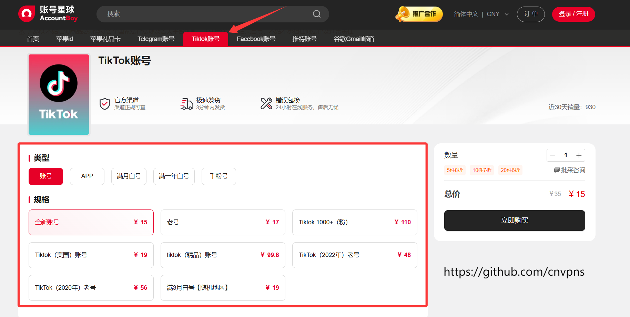Open the 推特账号 nav tab
The height and width of the screenshot is (317, 630).
pos(305,39)
